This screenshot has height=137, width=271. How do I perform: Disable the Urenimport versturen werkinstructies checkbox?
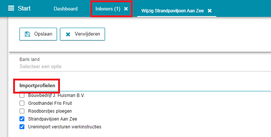point(22,127)
